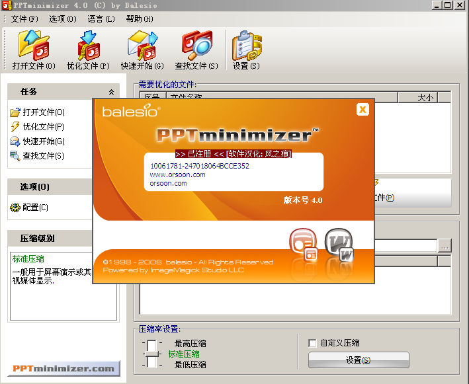Click the folder icon beside 打开文件(O) in tasks
Viewport: 469px width, 384px height.
15,112
